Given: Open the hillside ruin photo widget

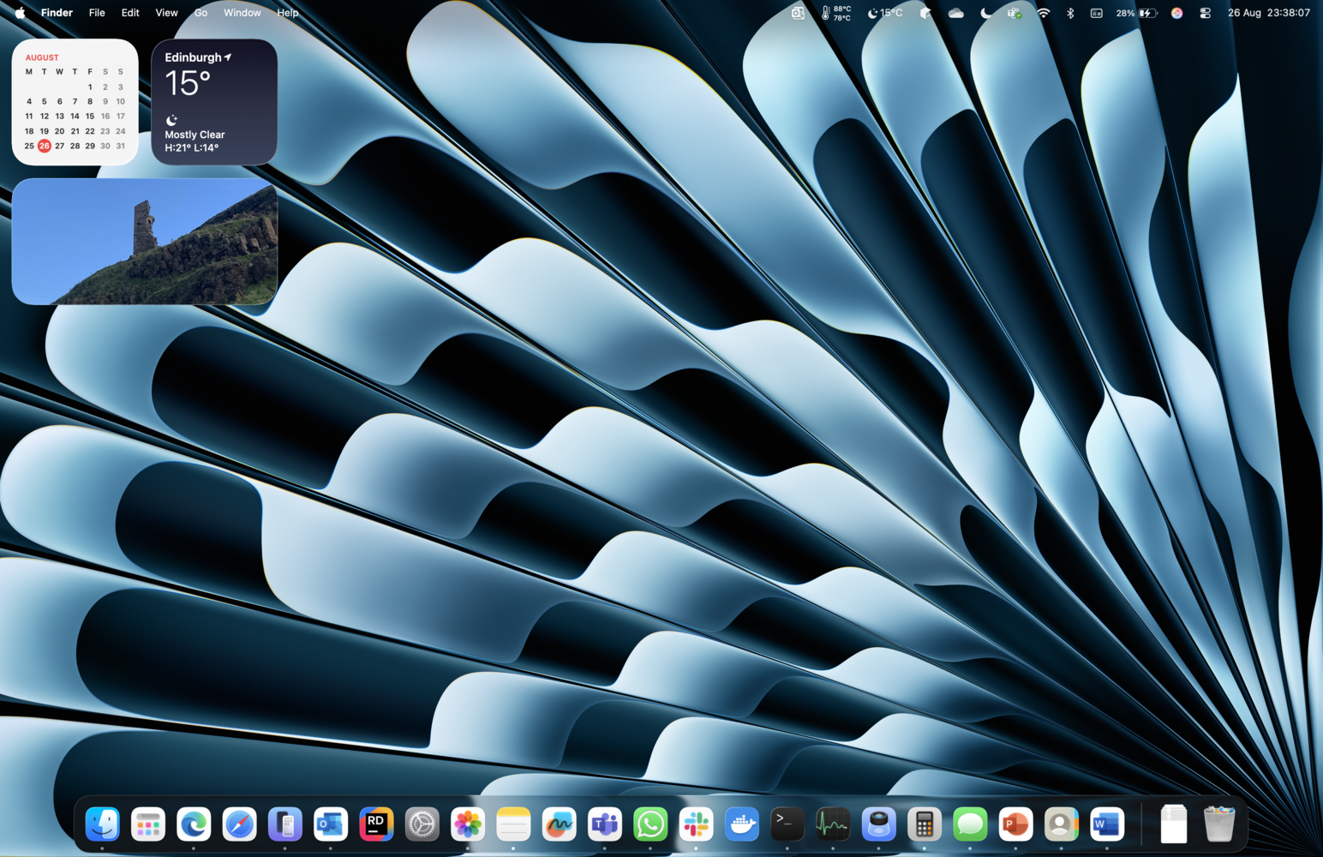Looking at the screenshot, I should pyautogui.click(x=145, y=242).
